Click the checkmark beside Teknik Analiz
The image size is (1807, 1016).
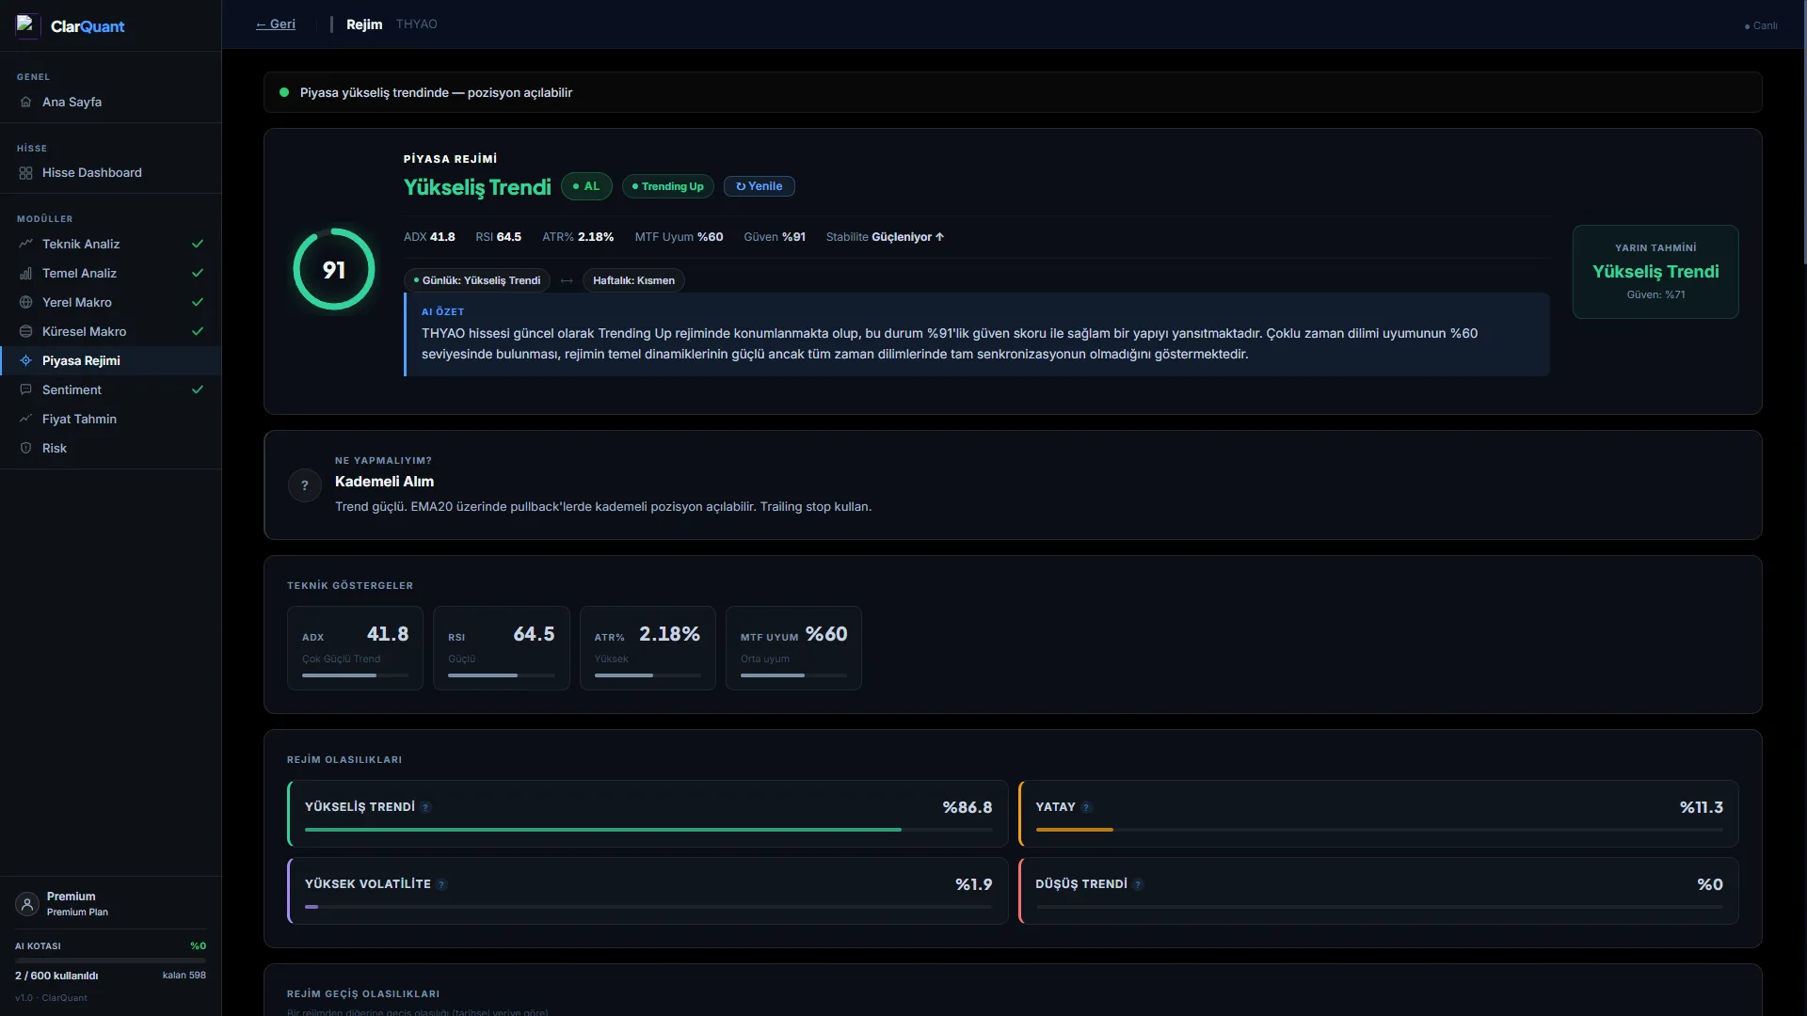[x=198, y=245]
